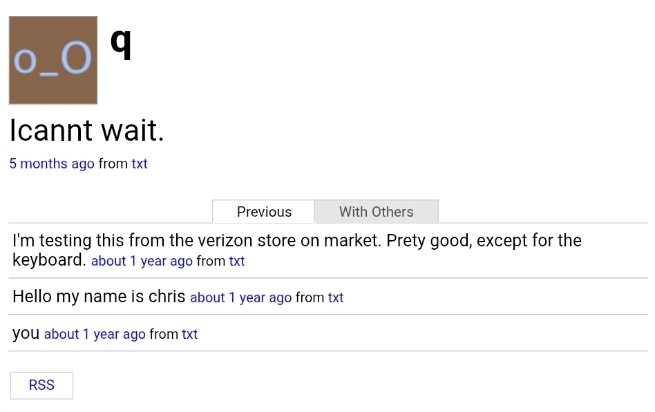Viewport: 655px width, 412px height.
Task: Open the timestamp link of the "you" status
Action: [95, 334]
